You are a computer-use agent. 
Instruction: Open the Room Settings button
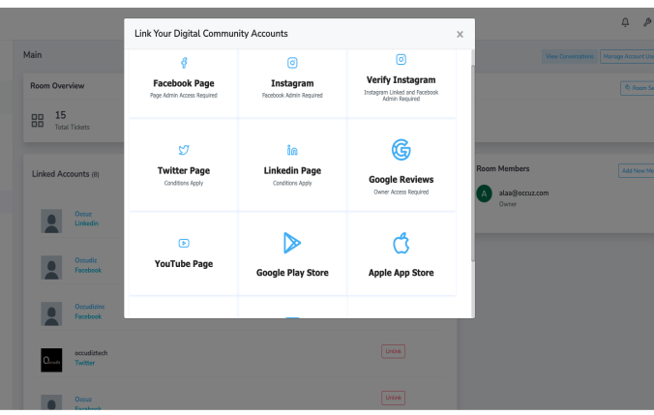(x=638, y=88)
